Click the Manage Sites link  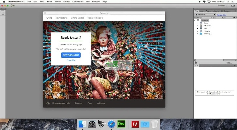coord(222,15)
